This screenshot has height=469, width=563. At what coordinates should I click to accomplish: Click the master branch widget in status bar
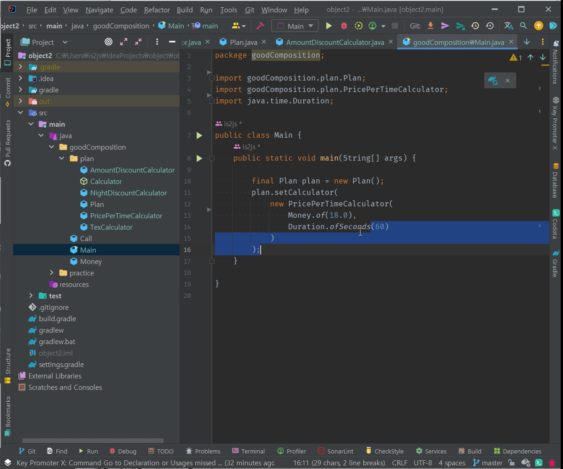pyautogui.click(x=487, y=463)
